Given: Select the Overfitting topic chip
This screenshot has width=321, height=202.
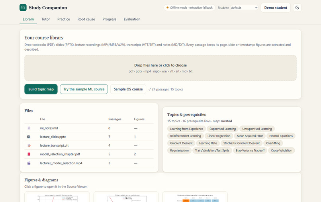Looking at the screenshot, I should click(273, 143).
